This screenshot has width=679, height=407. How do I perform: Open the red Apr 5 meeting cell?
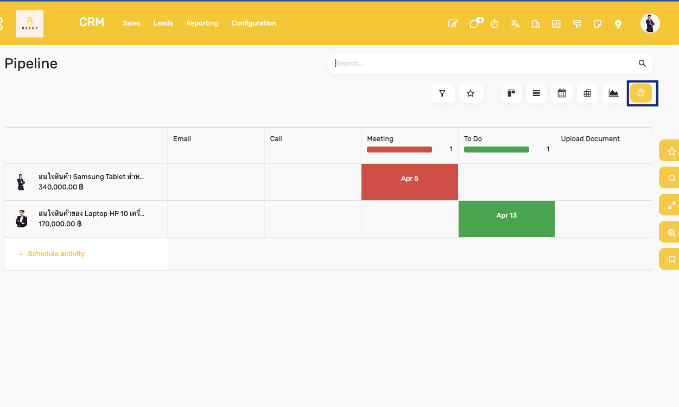pyautogui.click(x=410, y=182)
